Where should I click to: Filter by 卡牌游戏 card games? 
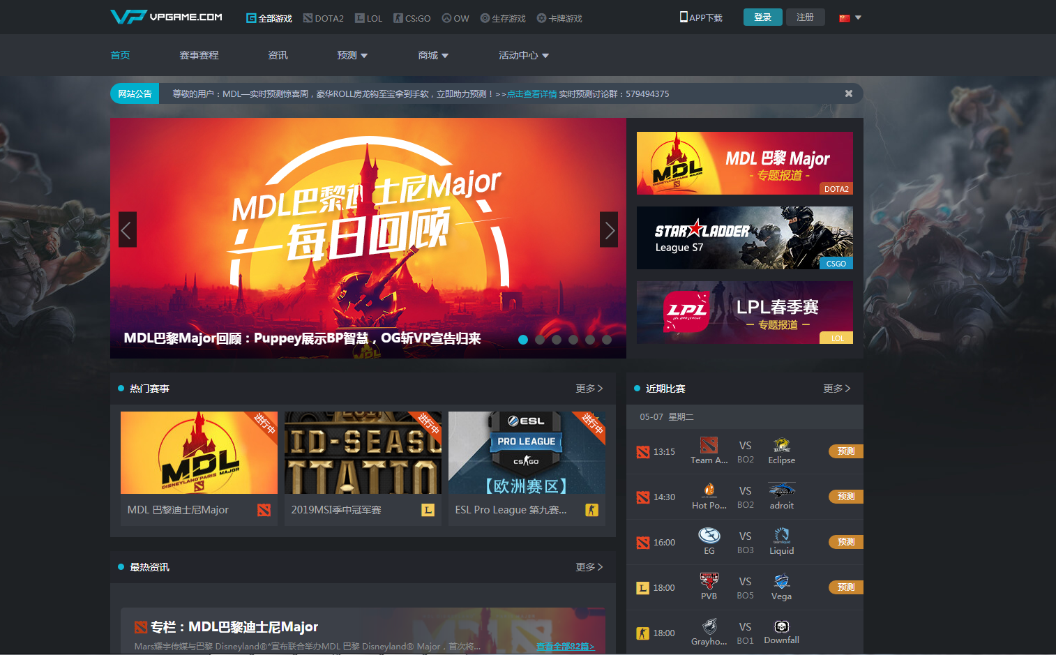559,18
